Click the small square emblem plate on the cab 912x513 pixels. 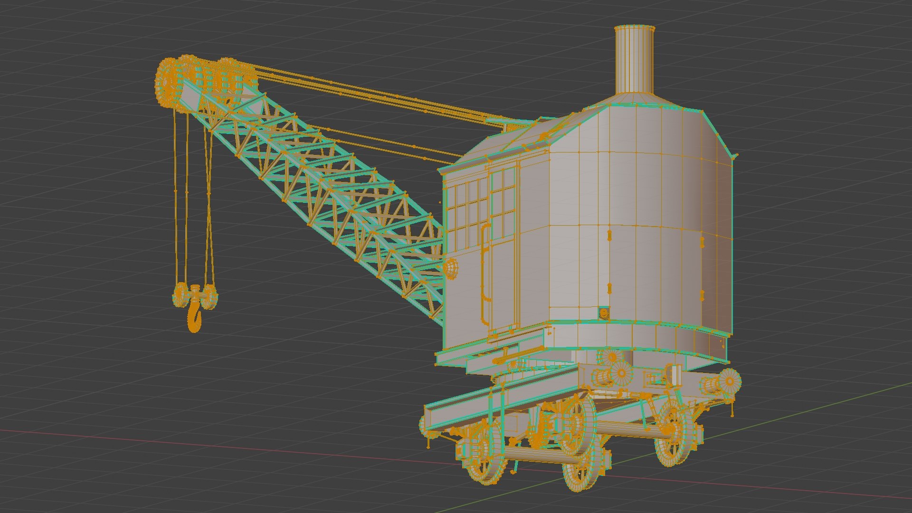point(603,313)
